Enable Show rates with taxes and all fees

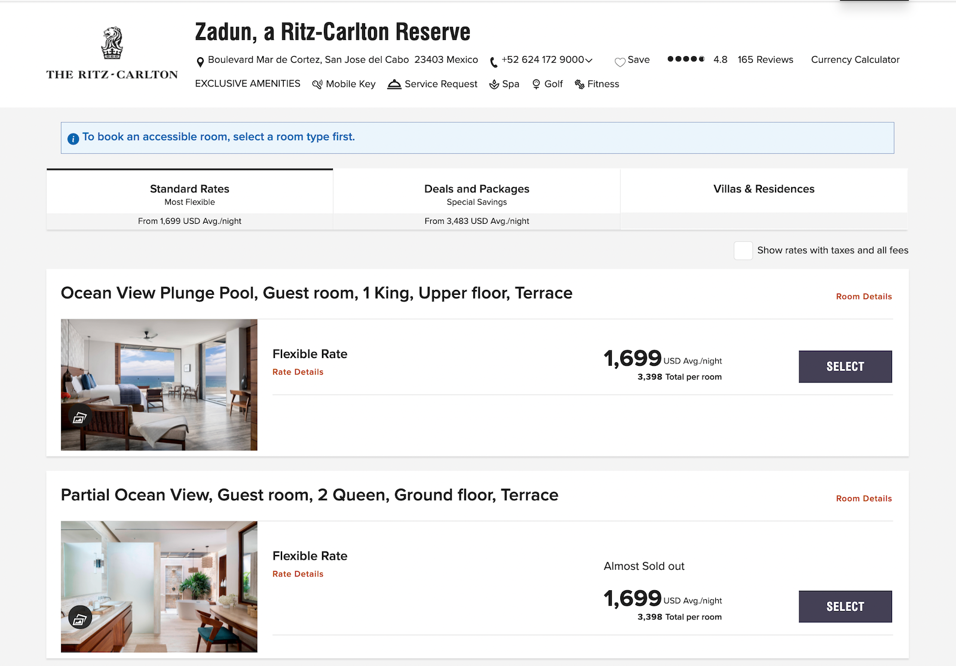pos(743,251)
